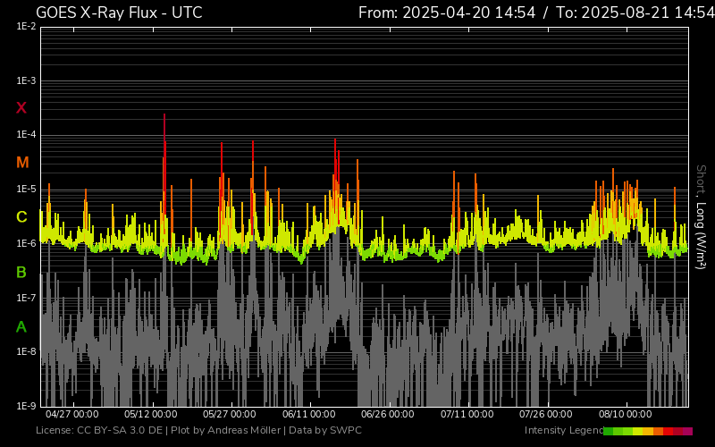The height and width of the screenshot is (447, 715).
Task: Click the GOES X-Ray Flux title
Action: click(119, 13)
